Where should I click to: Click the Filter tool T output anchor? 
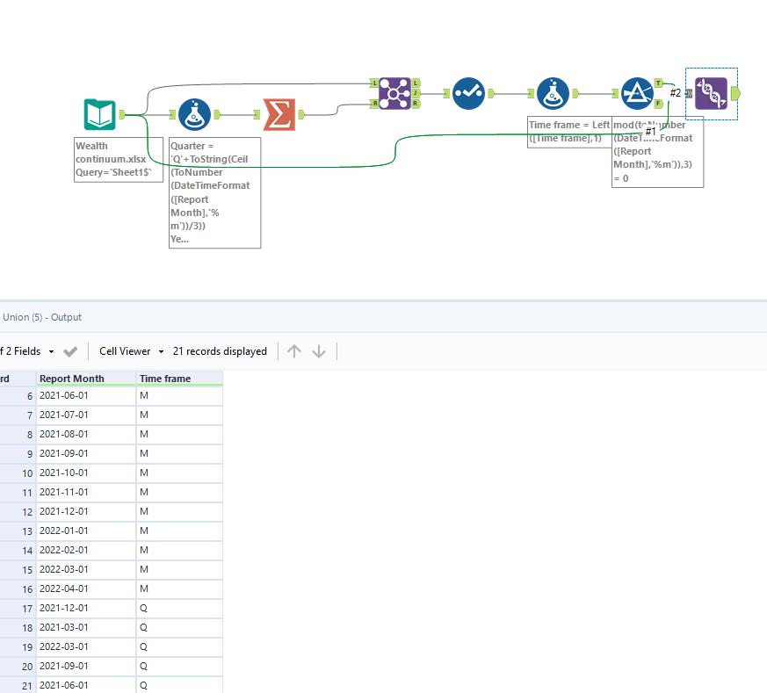658,83
